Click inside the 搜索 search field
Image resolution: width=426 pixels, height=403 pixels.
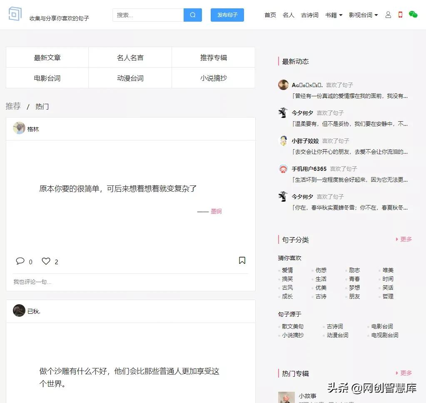[x=146, y=15]
